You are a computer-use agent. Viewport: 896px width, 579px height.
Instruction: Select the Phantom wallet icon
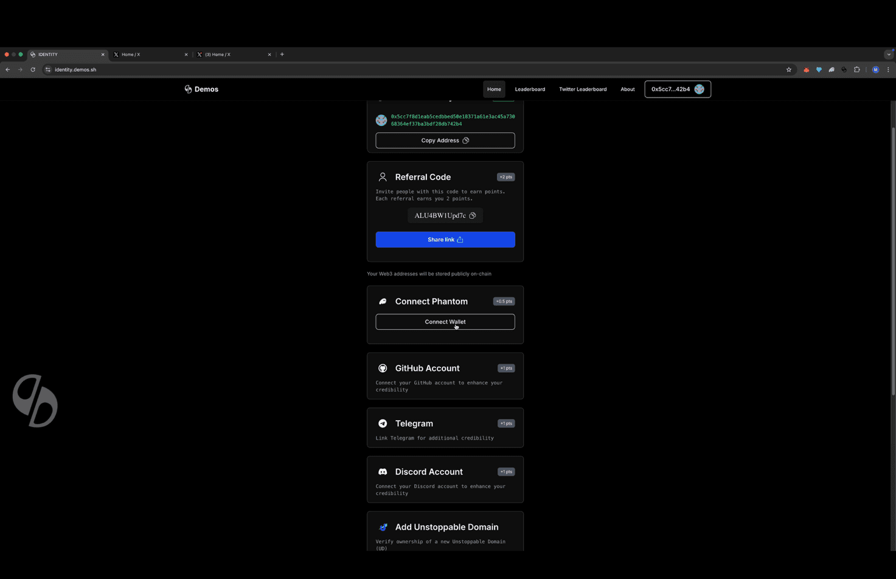click(383, 301)
